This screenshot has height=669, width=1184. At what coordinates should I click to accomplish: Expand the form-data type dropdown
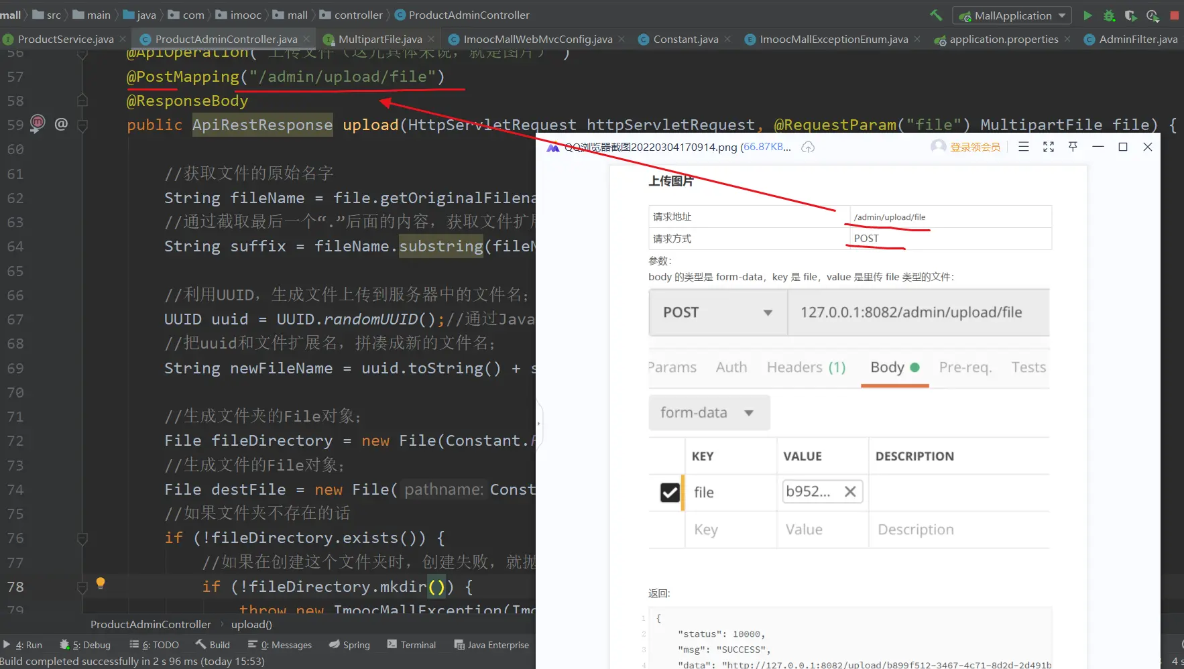749,413
